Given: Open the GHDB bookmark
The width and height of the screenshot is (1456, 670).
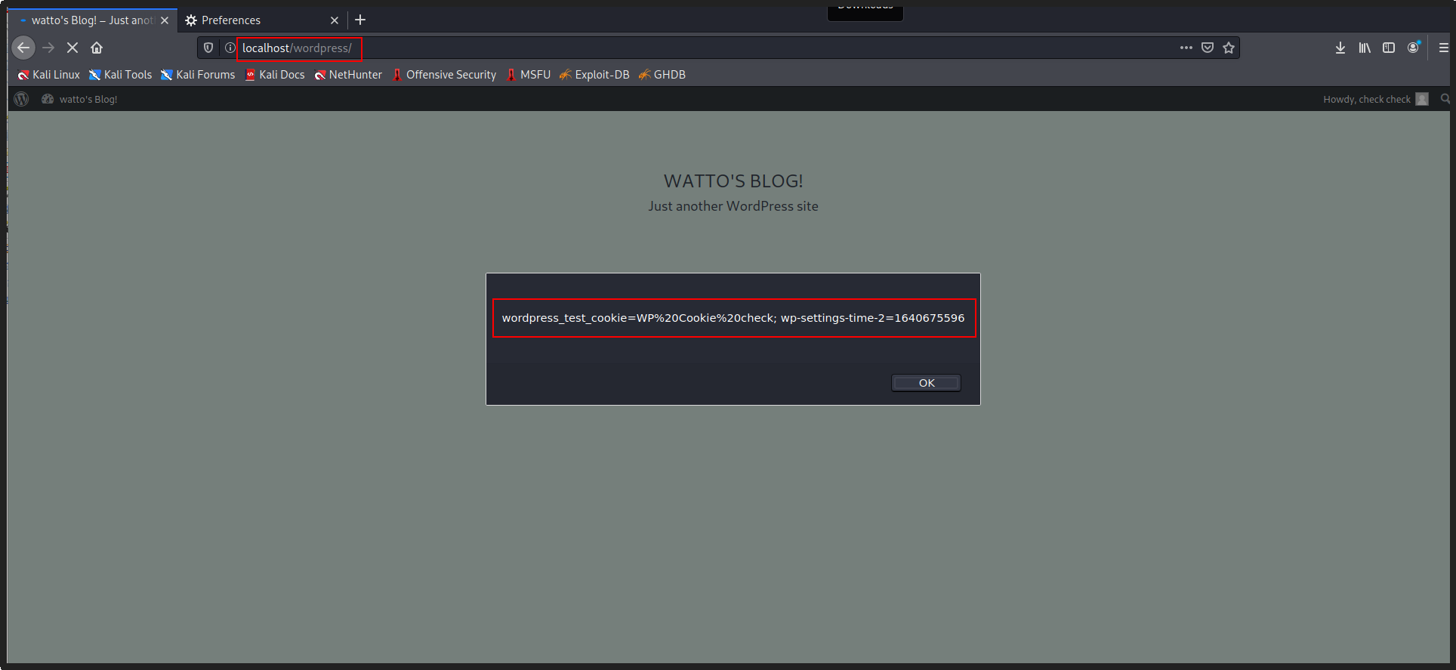Looking at the screenshot, I should (662, 75).
